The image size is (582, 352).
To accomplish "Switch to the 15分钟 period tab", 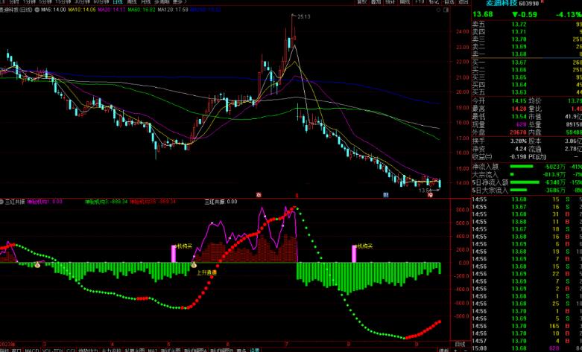I will pos(63,1).
